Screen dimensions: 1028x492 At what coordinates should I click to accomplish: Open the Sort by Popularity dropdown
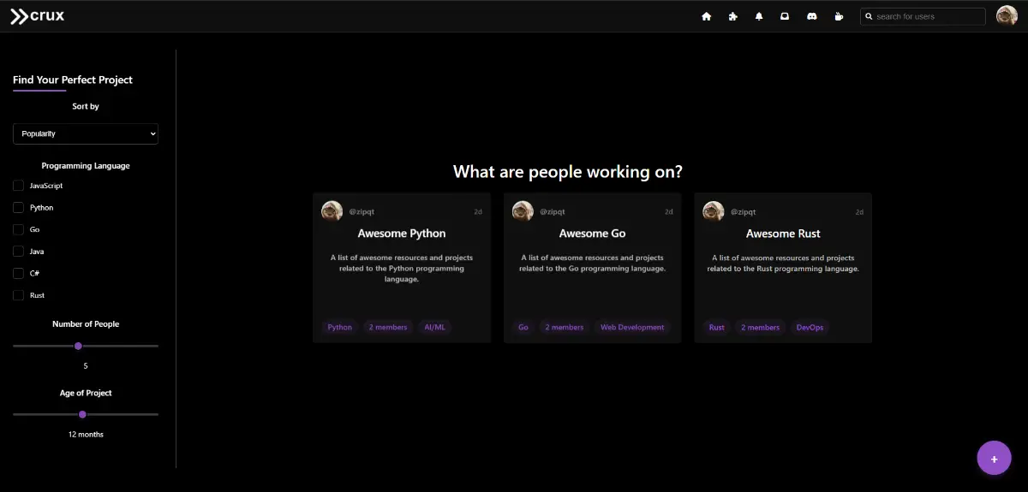[x=86, y=133]
